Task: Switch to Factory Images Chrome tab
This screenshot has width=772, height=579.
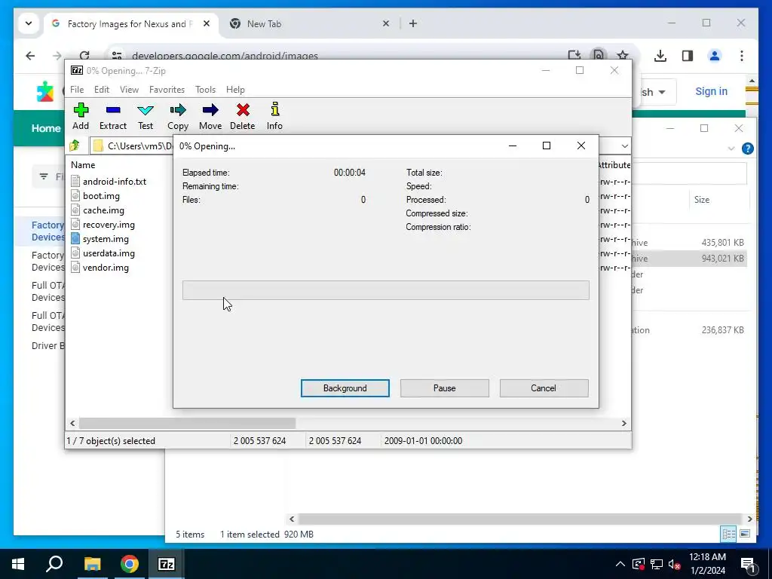Action: (130, 23)
